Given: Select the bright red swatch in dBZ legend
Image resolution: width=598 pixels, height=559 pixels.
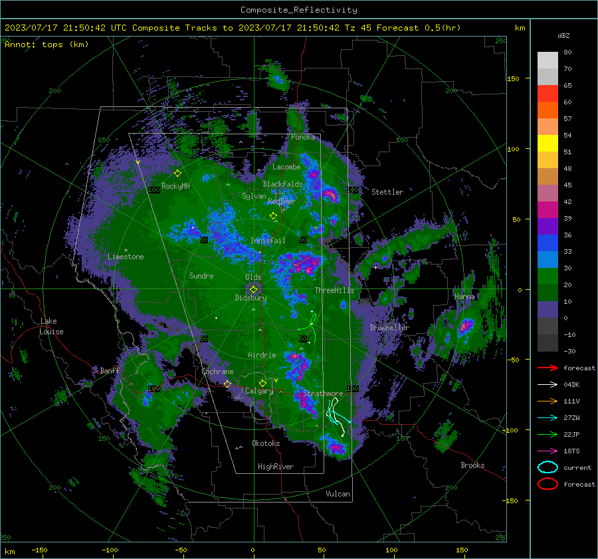Looking at the screenshot, I should pyautogui.click(x=548, y=94).
